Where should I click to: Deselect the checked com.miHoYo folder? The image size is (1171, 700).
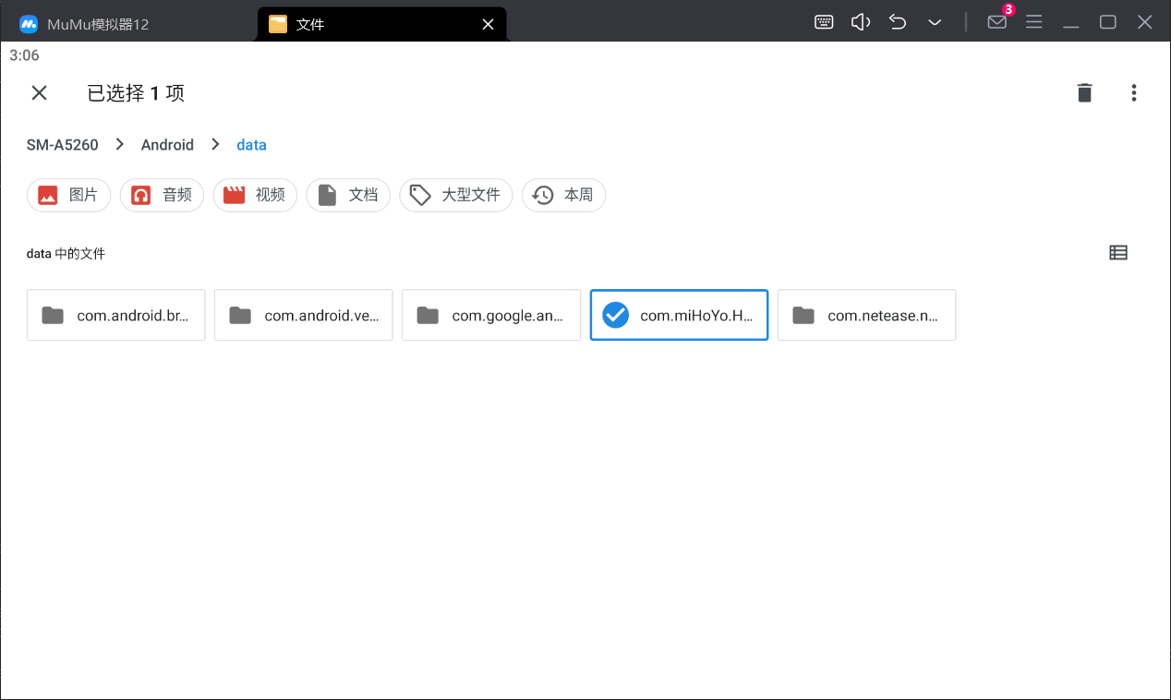(679, 315)
